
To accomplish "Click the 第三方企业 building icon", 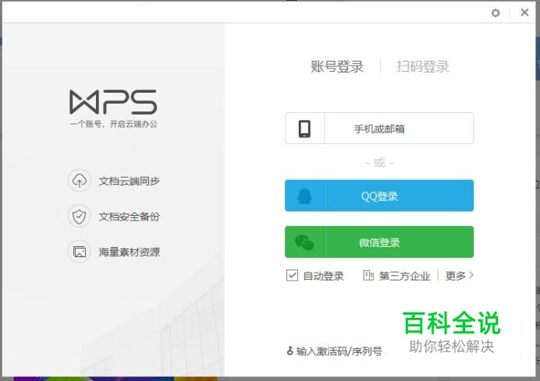I will (368, 276).
